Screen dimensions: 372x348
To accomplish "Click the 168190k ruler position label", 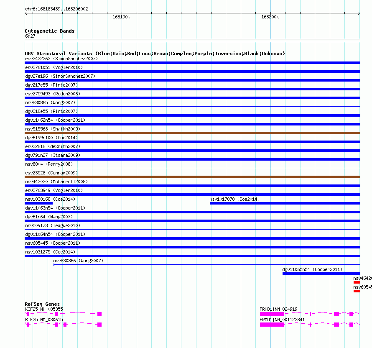I will click(121, 17).
